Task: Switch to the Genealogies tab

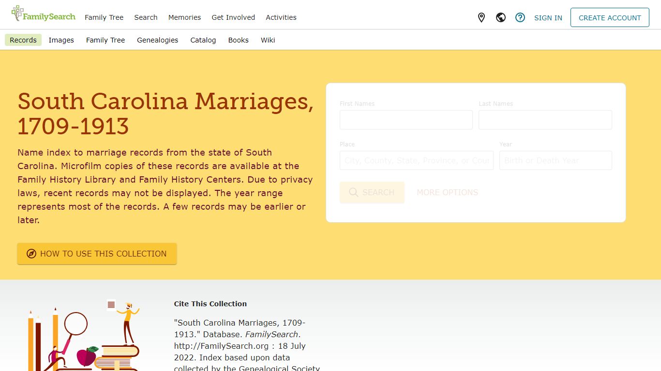Action: coord(158,40)
